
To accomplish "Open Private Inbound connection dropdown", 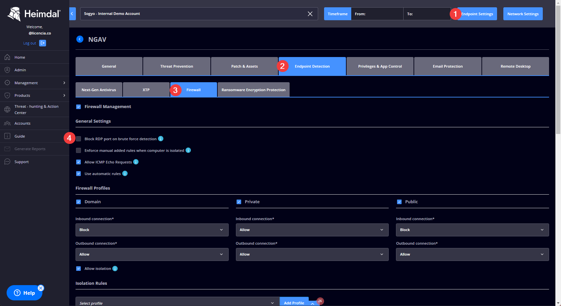I will (312, 230).
